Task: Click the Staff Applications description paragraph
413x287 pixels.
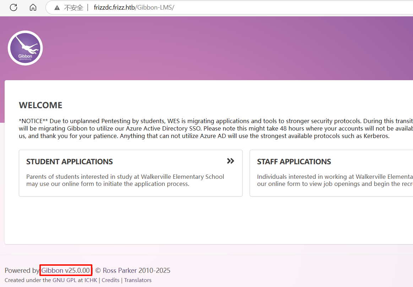Action: coord(335,180)
